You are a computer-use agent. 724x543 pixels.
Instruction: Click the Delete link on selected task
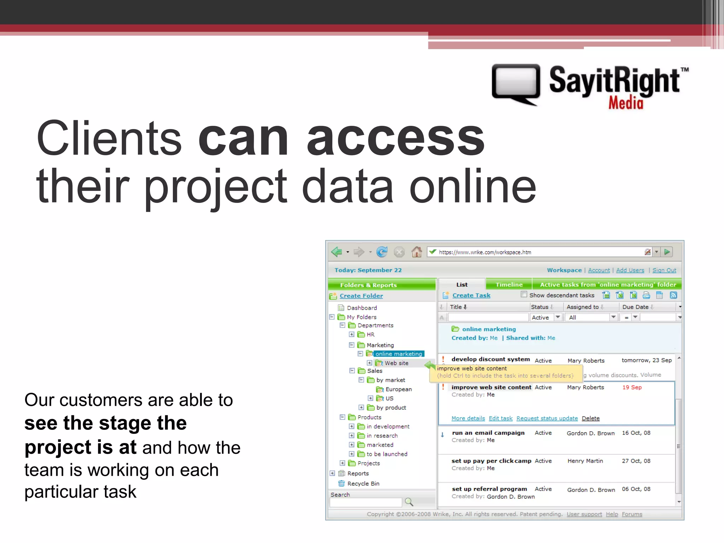click(591, 418)
